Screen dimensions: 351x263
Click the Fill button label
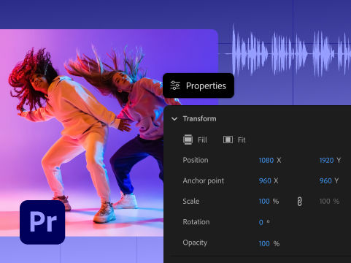point(202,140)
